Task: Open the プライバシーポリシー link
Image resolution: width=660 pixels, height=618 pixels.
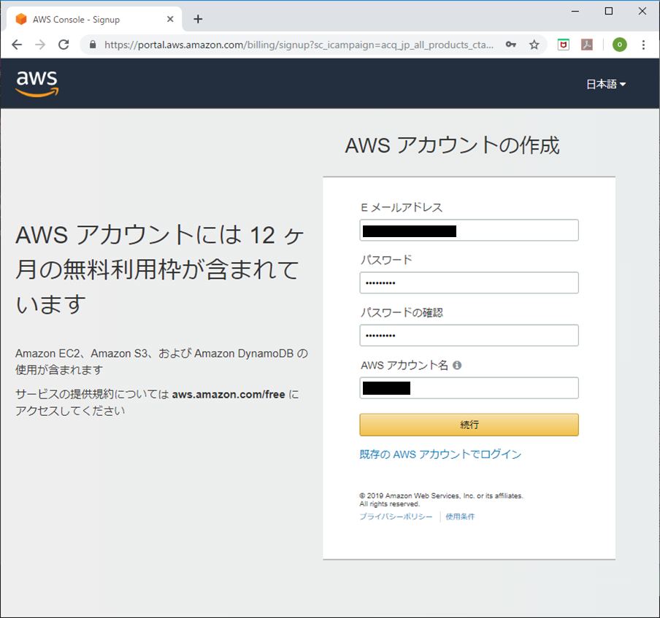Action: click(396, 517)
